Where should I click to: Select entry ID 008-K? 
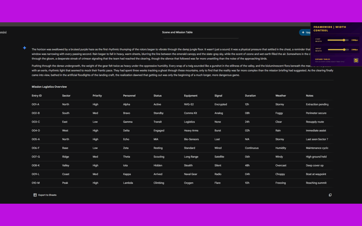36,166
